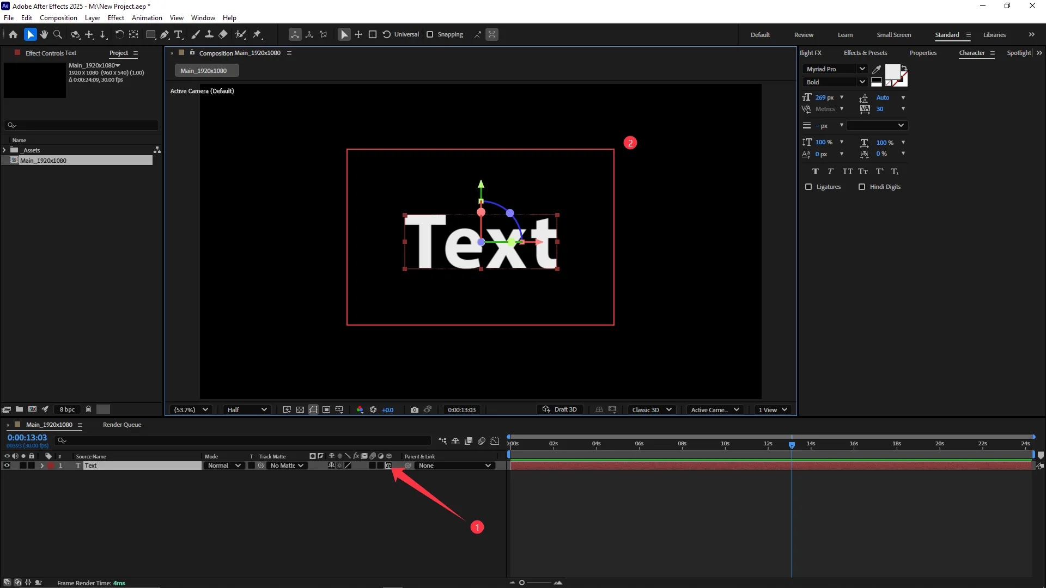Viewport: 1046px width, 588px height.
Task: Switch to the Small Screen workspace
Action: pyautogui.click(x=893, y=35)
